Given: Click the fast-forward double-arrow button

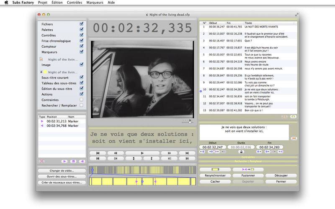Looking at the screenshot, I should click(169, 153).
